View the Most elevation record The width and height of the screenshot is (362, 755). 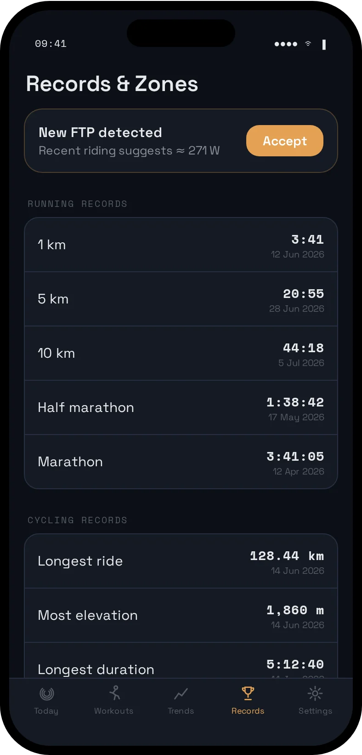[x=181, y=615]
